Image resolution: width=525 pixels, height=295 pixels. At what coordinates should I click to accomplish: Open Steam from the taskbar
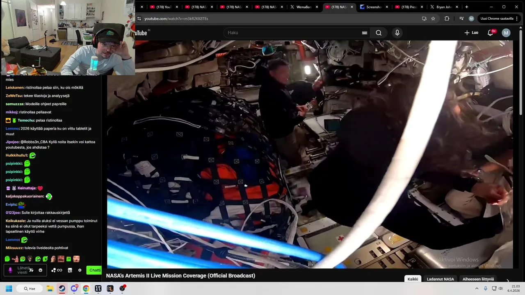pyautogui.click(x=62, y=288)
